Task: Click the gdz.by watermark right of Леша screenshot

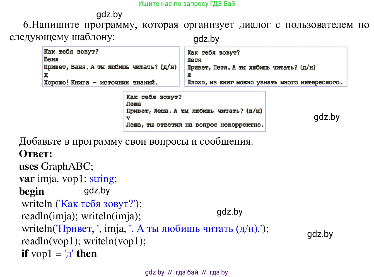Action: [x=327, y=117]
